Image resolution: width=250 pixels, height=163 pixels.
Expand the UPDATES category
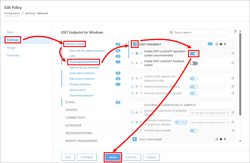click(92, 110)
